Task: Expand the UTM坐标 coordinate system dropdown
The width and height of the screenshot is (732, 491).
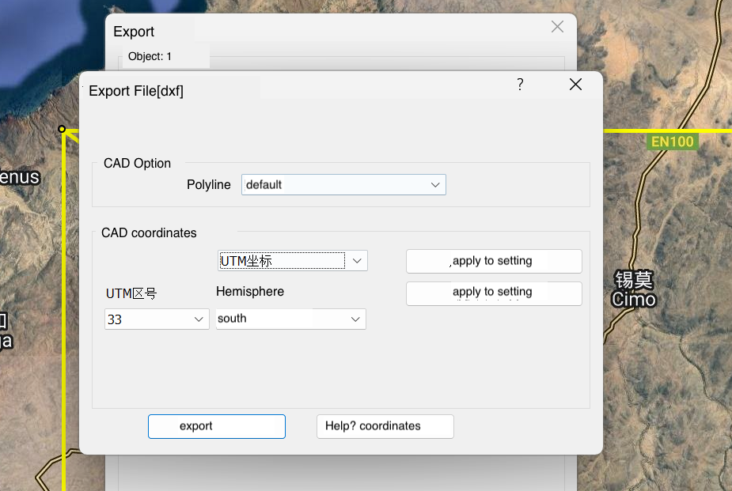Action: 293,261
